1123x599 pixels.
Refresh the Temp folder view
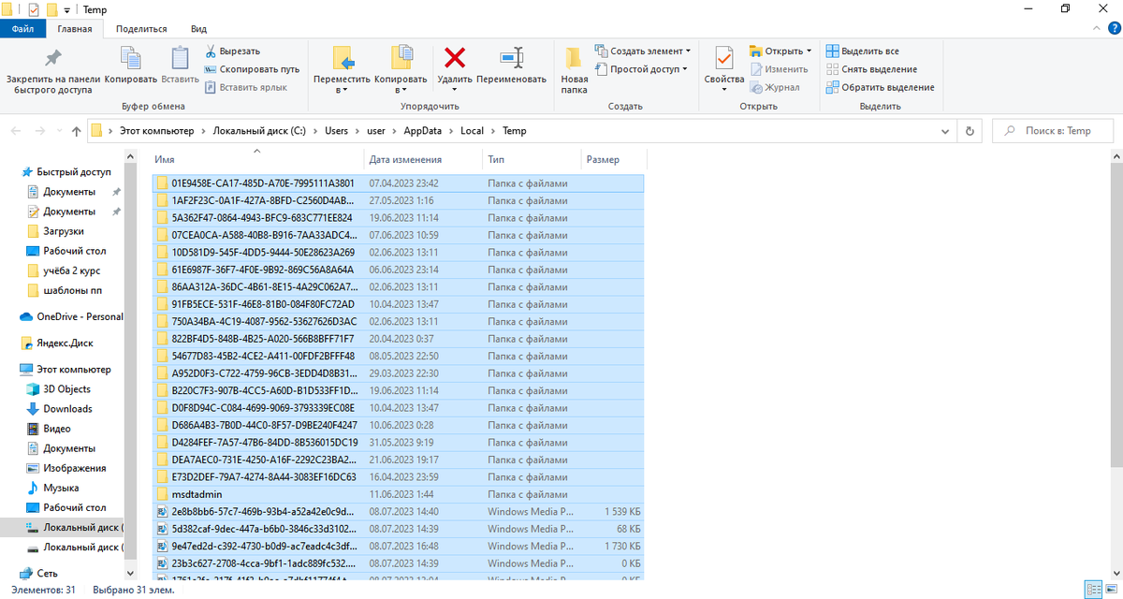[x=970, y=131]
